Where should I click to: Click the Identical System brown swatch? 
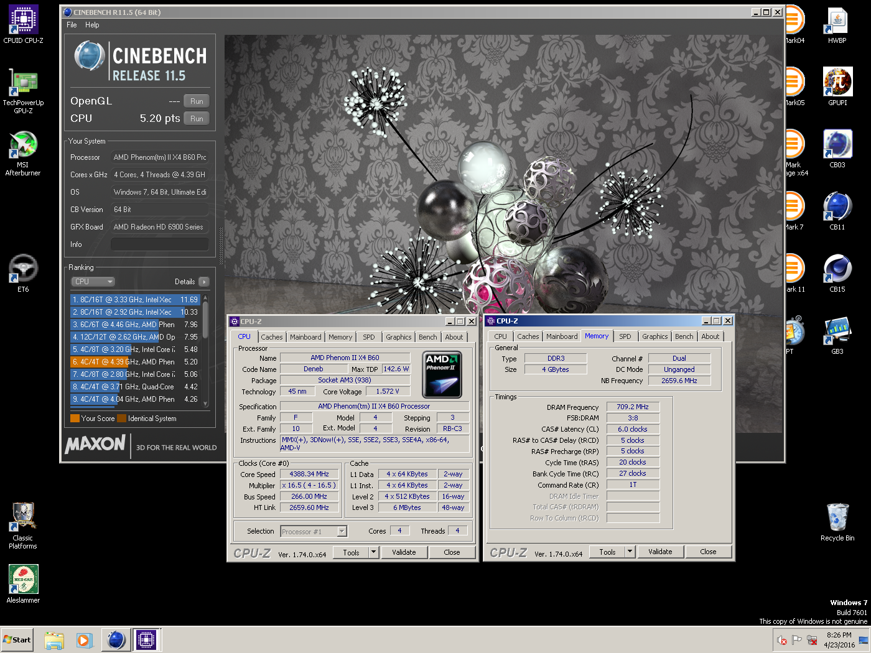tap(121, 419)
